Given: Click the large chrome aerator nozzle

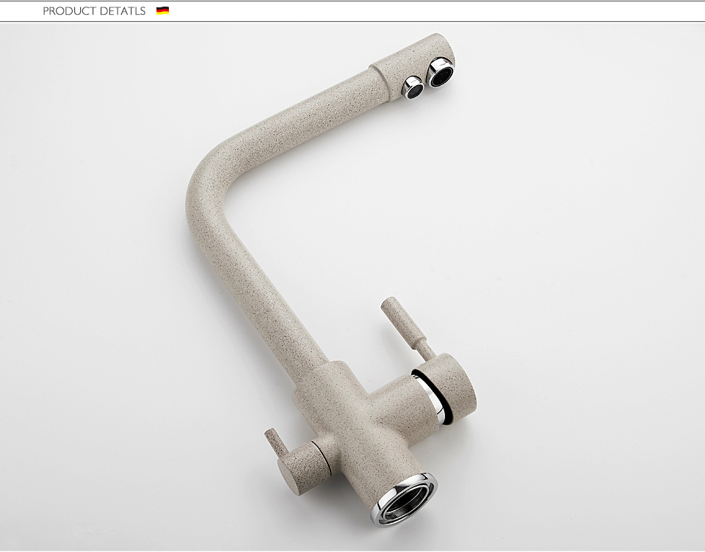Looking at the screenshot, I should point(441,73).
